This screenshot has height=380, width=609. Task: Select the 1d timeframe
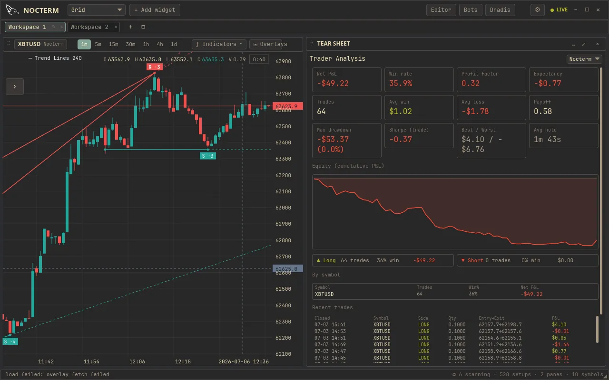174,44
